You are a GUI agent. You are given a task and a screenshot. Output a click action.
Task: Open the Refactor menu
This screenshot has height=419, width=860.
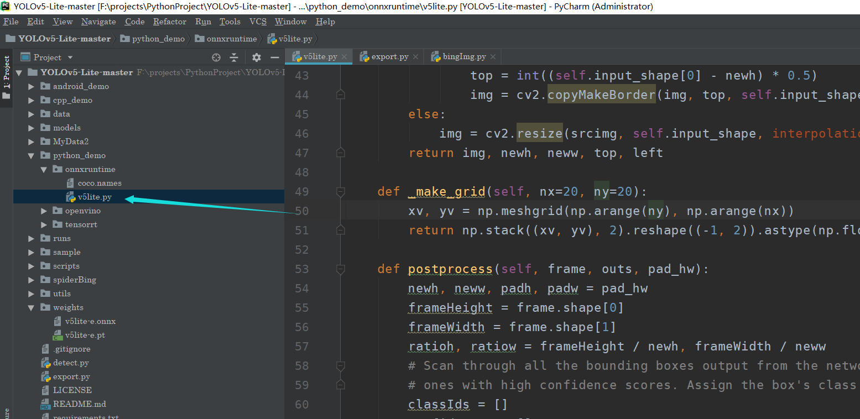tap(170, 22)
